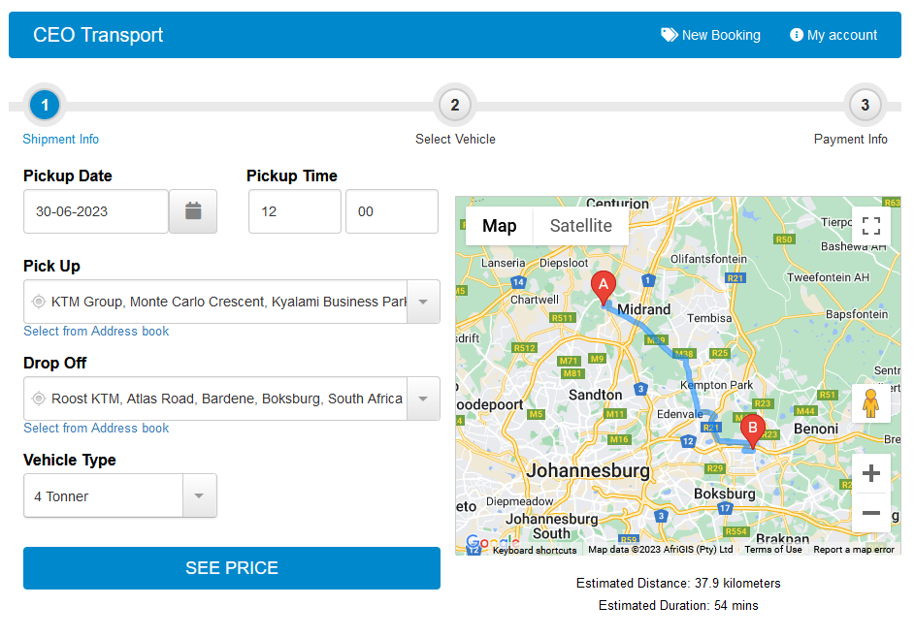Click the Olifantsfontein label on map
915x638 pixels.
pos(708,259)
